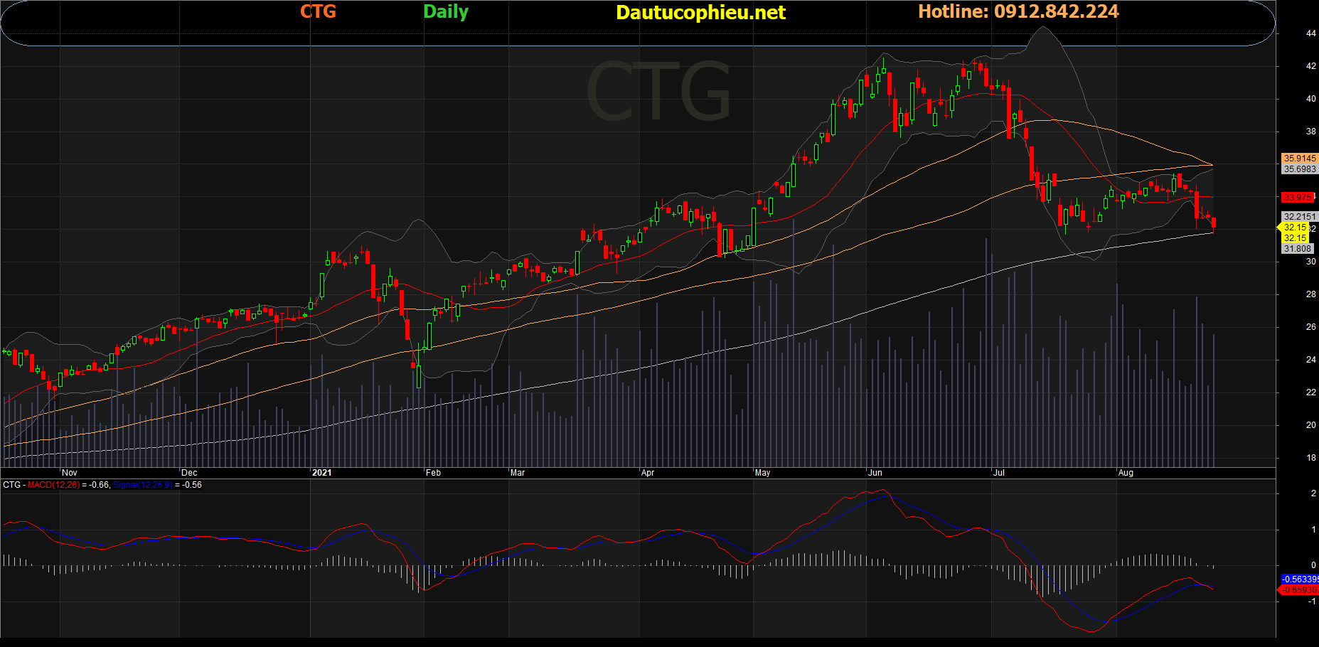Click the gray 31.808 price tag
The width and height of the screenshot is (1319, 647).
[x=1298, y=249]
